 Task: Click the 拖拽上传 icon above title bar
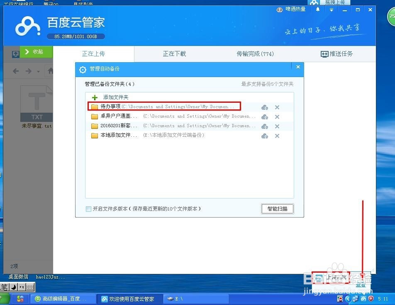[x=334, y=2]
